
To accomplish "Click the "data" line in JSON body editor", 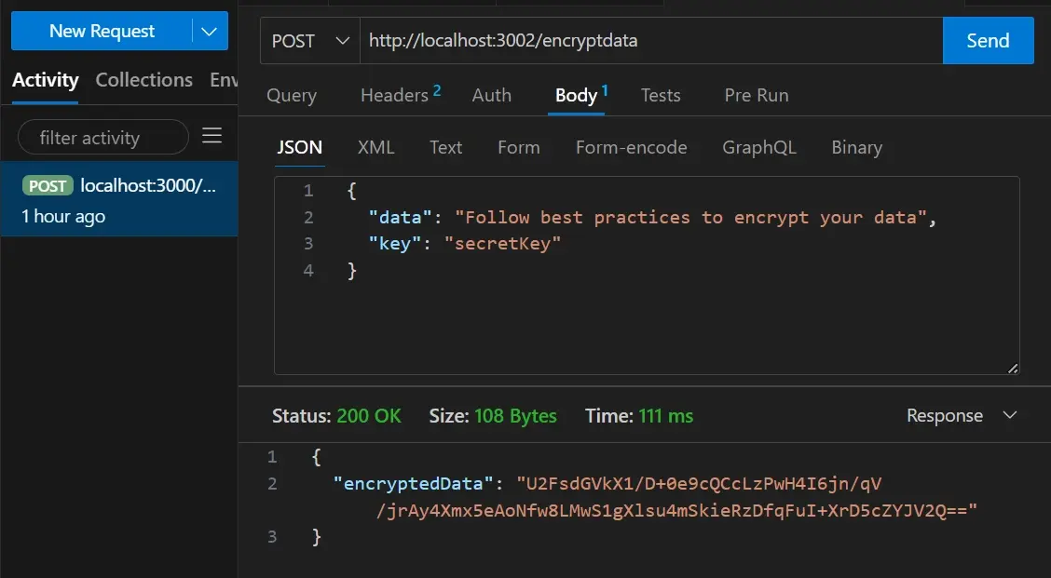I will [x=651, y=218].
